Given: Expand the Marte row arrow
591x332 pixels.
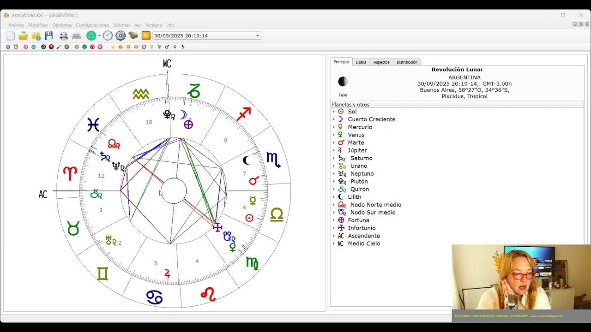Looking at the screenshot, I should (x=334, y=142).
